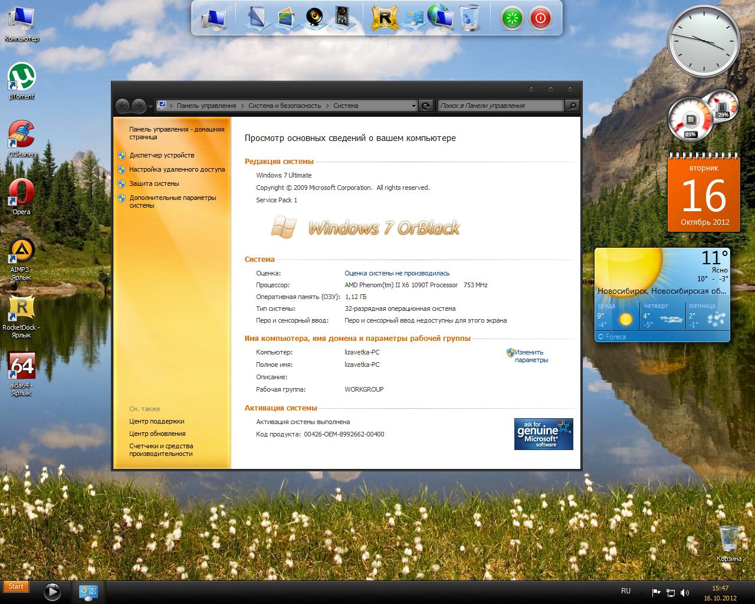This screenshot has height=604, width=755.
Task: Select Панель управления breadcrumb
Action: pos(206,106)
